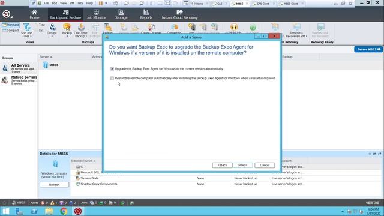
Task: Select the C drive backup source row
Action: coord(80,167)
